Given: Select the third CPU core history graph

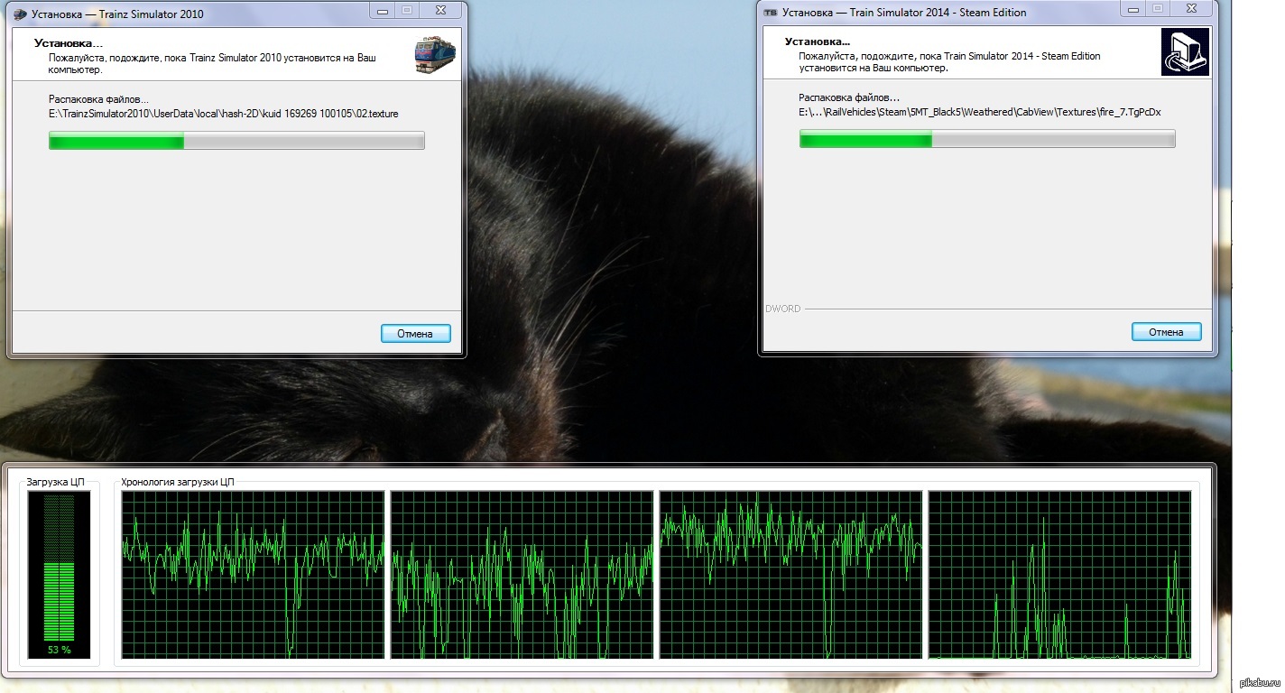Looking at the screenshot, I should pyautogui.click(x=790, y=575).
